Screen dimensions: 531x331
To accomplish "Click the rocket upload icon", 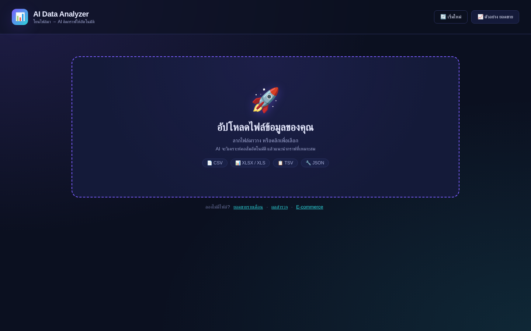I will [265, 100].
